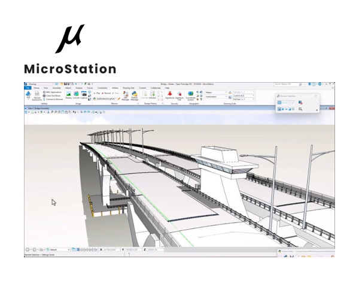This screenshot has width=359, height=286.
Task: Click the View Attributes icon in View 1 toolbar
Action: coord(26,112)
